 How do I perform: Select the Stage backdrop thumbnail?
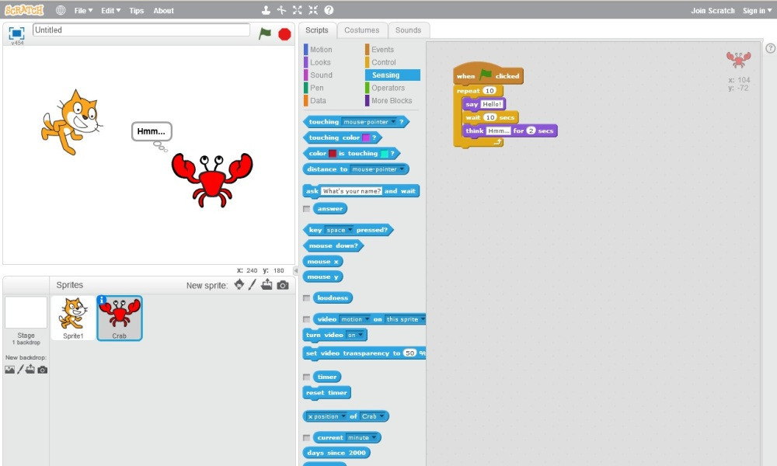(26, 313)
